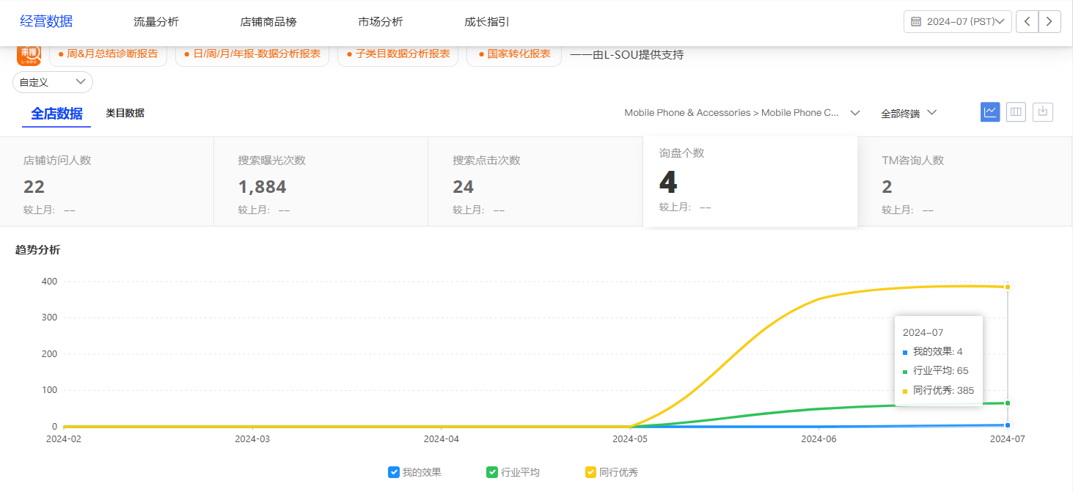Go to next month arrow
1073x492 pixels.
tap(1050, 21)
